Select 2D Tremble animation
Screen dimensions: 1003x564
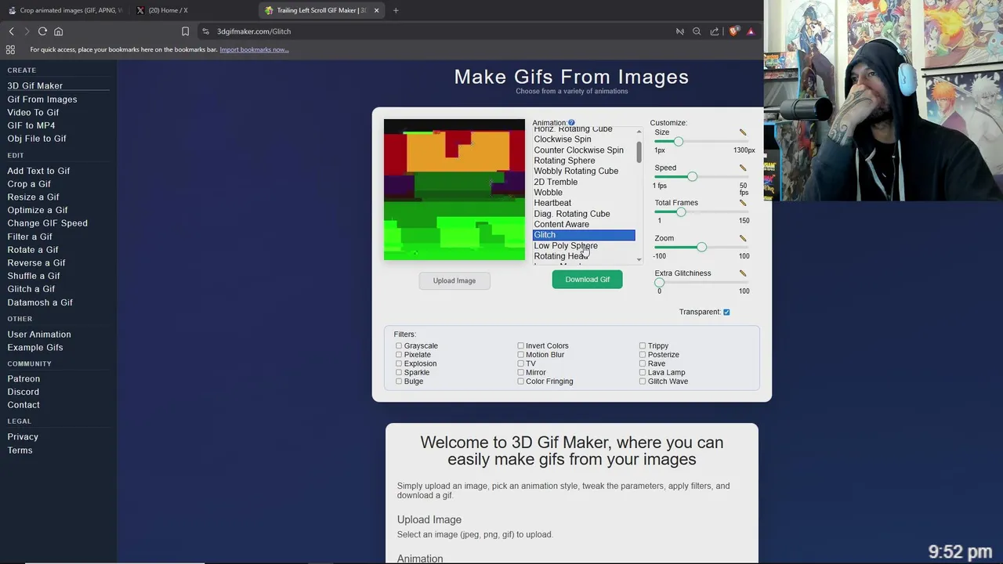pyautogui.click(x=584, y=182)
